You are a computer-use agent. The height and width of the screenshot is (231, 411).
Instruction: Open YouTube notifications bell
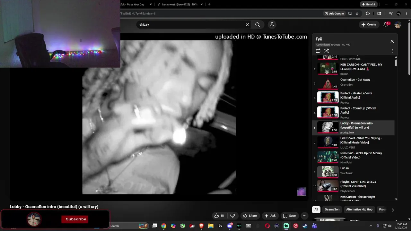(386, 24)
